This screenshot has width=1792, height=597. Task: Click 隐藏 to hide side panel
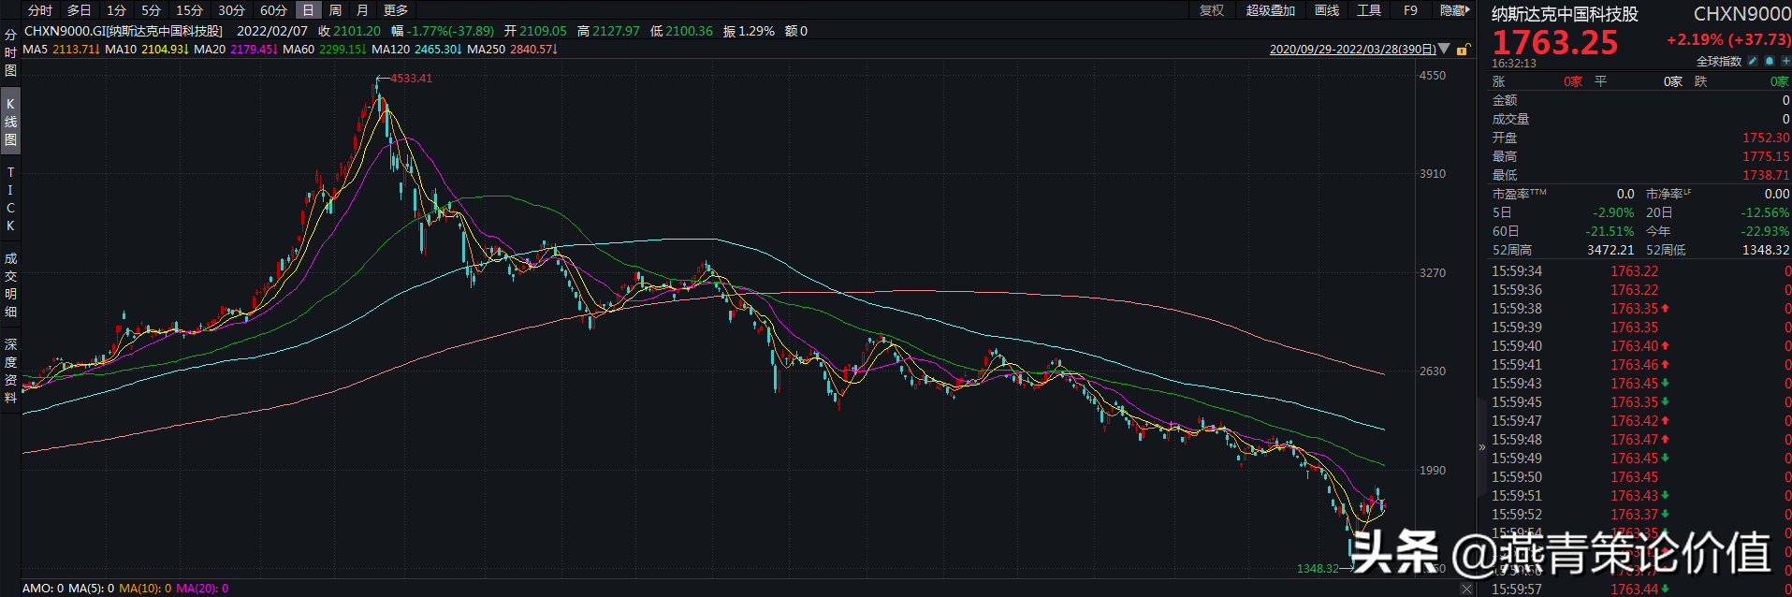(x=1454, y=10)
